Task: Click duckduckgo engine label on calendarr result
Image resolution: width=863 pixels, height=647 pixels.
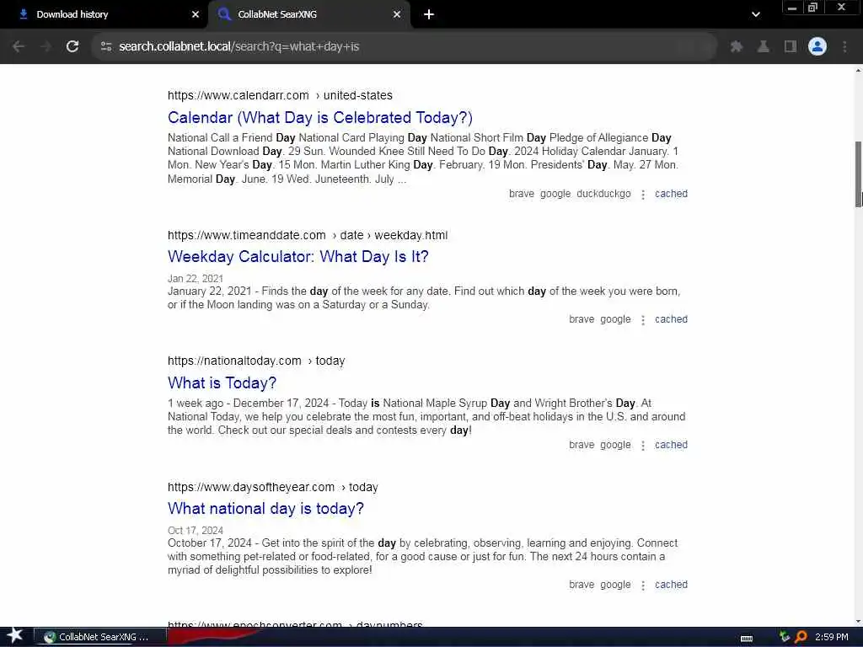Action: point(603,194)
